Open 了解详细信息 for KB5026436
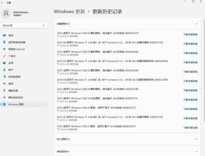Image resolution: width=205 pixels, height=156 pixels. coord(190,53)
